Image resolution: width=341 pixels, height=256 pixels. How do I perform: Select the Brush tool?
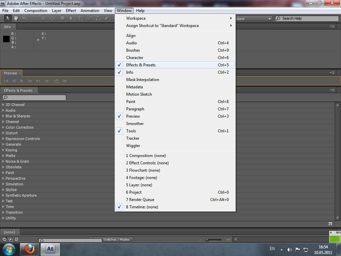click(90, 18)
